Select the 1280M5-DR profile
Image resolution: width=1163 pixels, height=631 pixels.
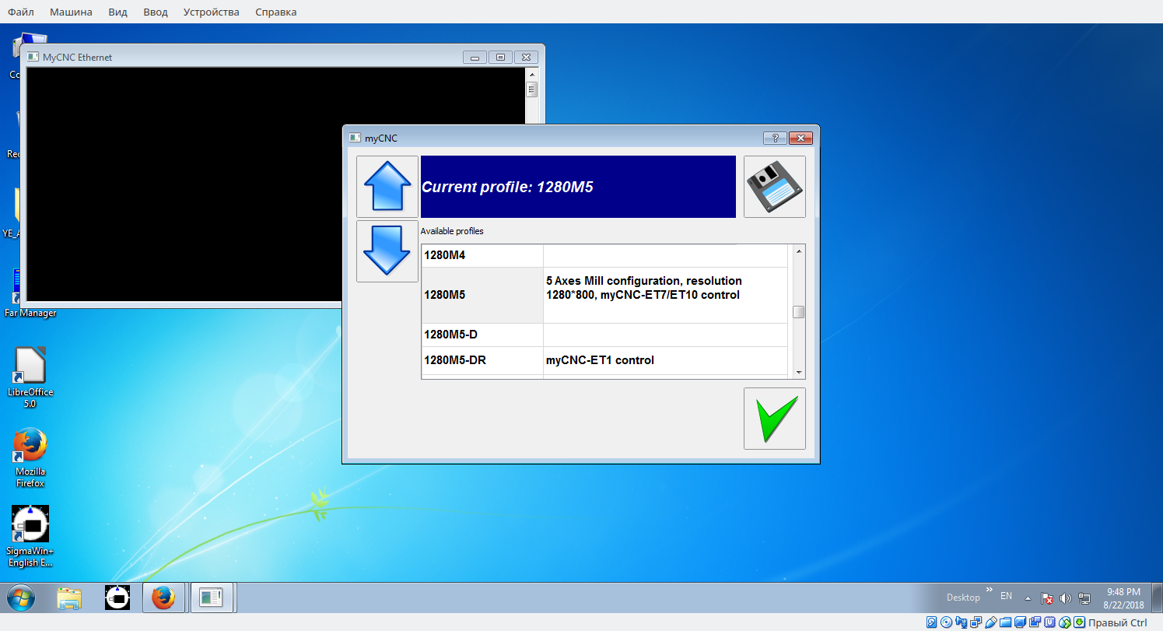tap(482, 360)
